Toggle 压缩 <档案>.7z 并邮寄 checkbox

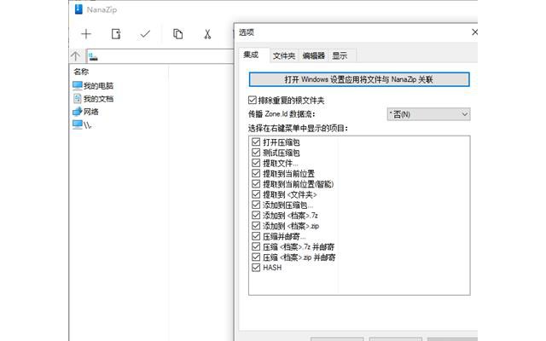pos(256,246)
